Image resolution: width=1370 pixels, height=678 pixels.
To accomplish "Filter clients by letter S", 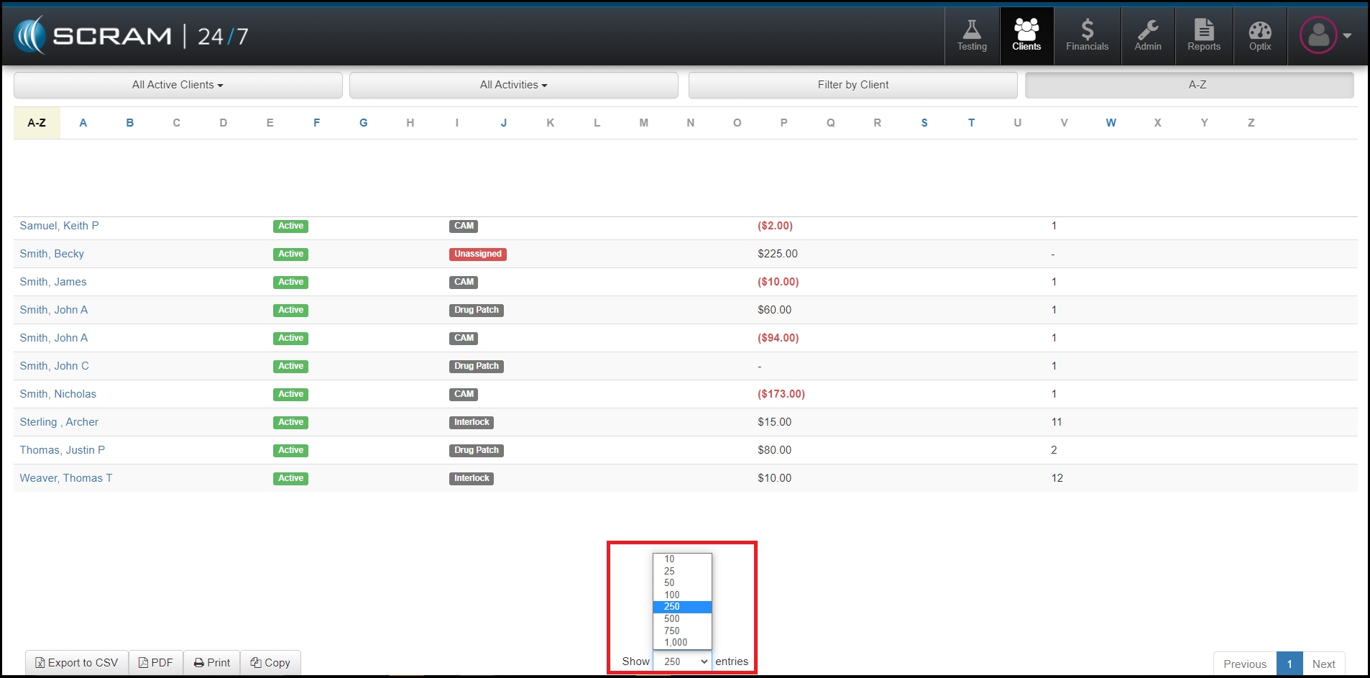I will 924,123.
